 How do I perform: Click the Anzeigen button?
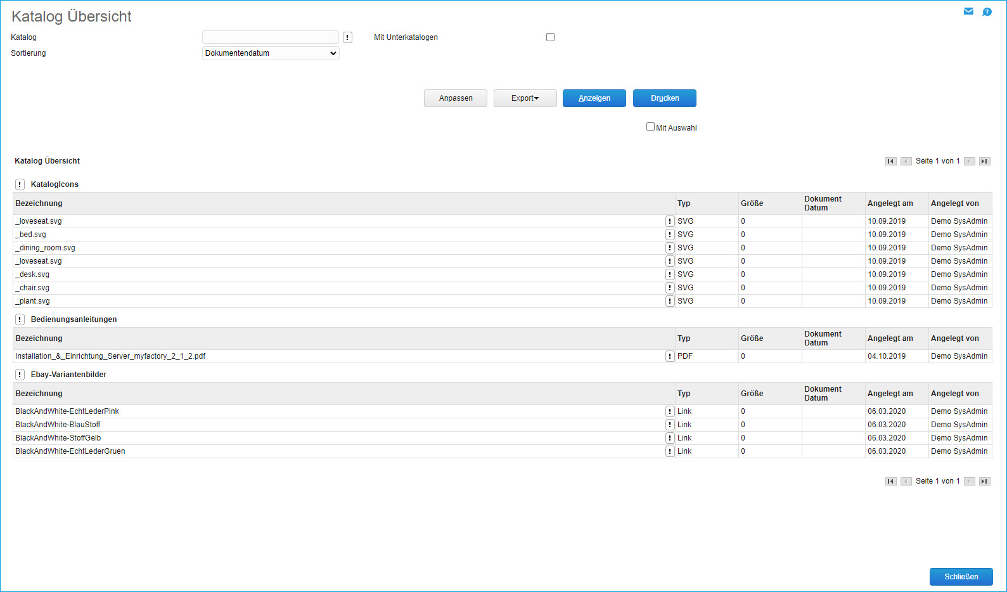click(594, 98)
